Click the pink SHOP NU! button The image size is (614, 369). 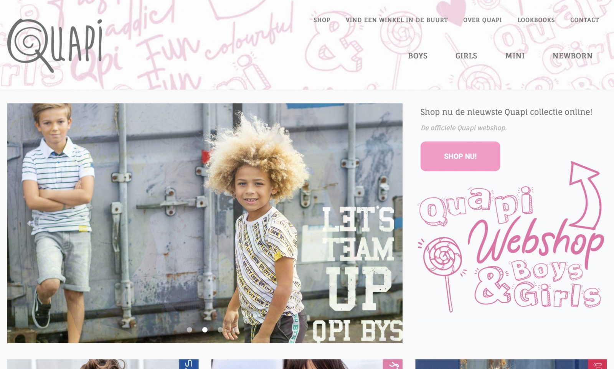pyautogui.click(x=460, y=156)
